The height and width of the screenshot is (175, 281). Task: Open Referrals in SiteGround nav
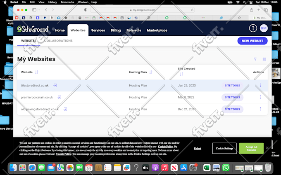click(x=134, y=30)
